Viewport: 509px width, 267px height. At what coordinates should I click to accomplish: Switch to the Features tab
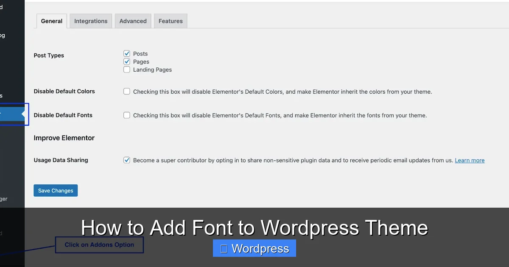(x=171, y=21)
